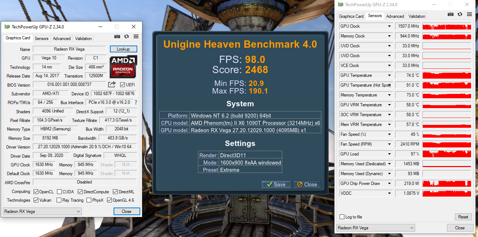Click the GPU Clock sensor graph
This screenshot has width=478, height=237.
pyautogui.click(x=447, y=26)
